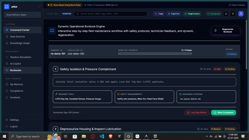Click the 15 mins duration on step 1
This screenshot has width=249, height=140.
click(x=206, y=69)
